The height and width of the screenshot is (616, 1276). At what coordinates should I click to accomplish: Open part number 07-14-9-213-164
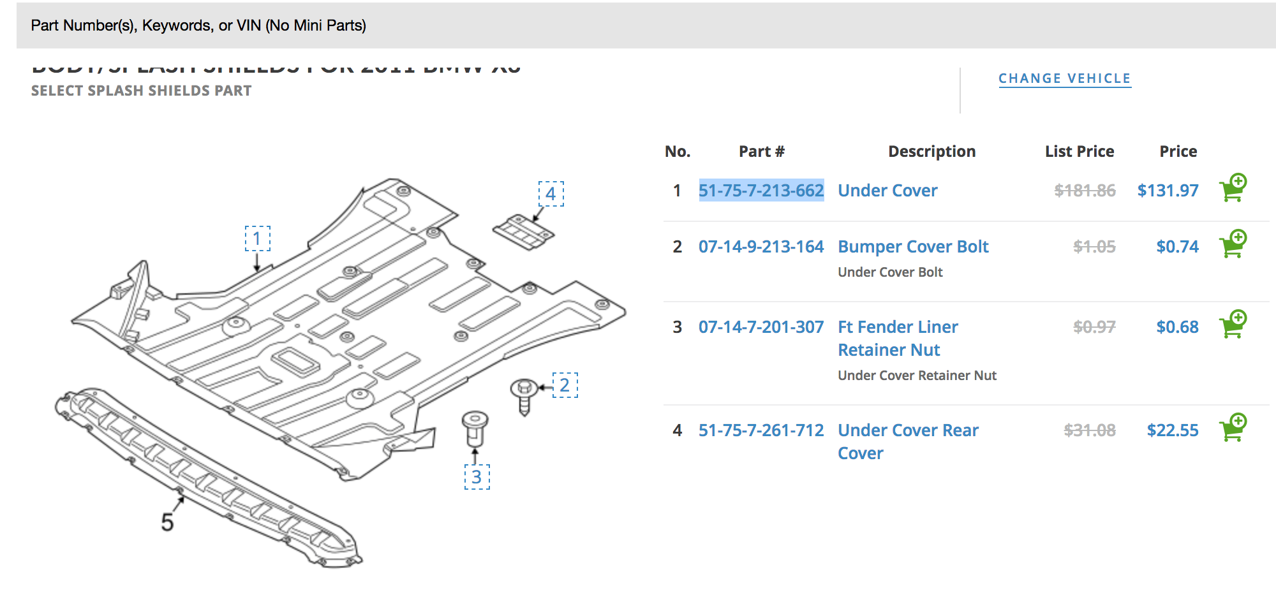click(761, 246)
